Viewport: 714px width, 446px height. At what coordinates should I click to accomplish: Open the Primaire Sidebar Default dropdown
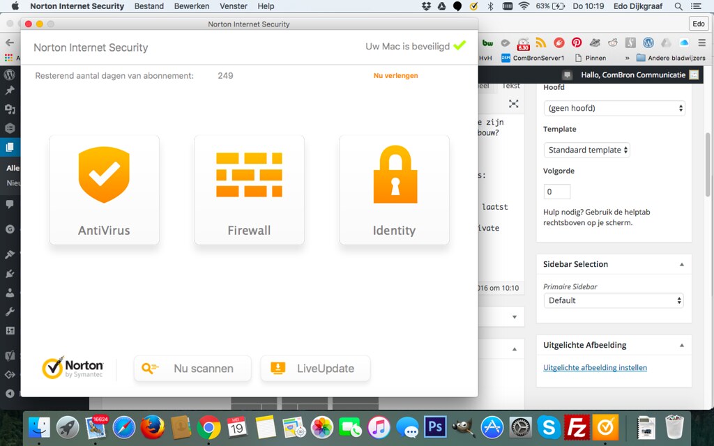pyautogui.click(x=614, y=300)
